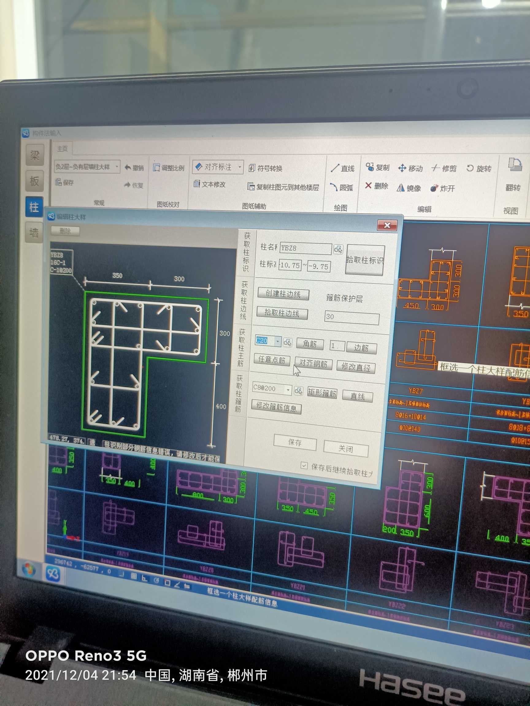
Task: Click the 箍筋保护层 field showing 30
Action: pos(352,317)
